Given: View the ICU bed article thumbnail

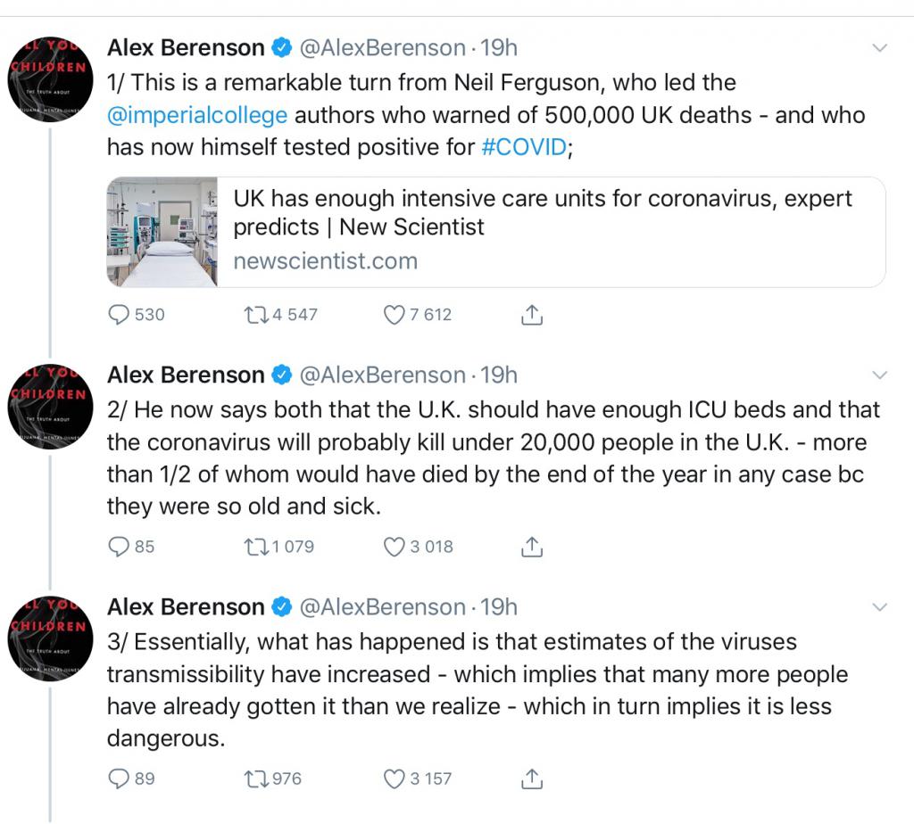Looking at the screenshot, I should [162, 232].
